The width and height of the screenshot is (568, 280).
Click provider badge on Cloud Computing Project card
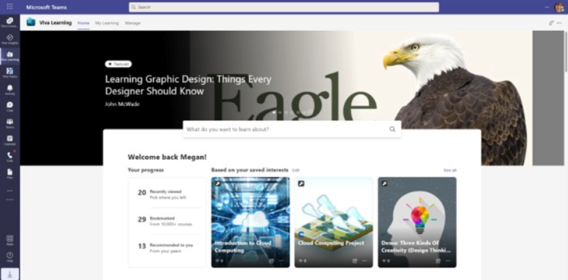coord(301,184)
